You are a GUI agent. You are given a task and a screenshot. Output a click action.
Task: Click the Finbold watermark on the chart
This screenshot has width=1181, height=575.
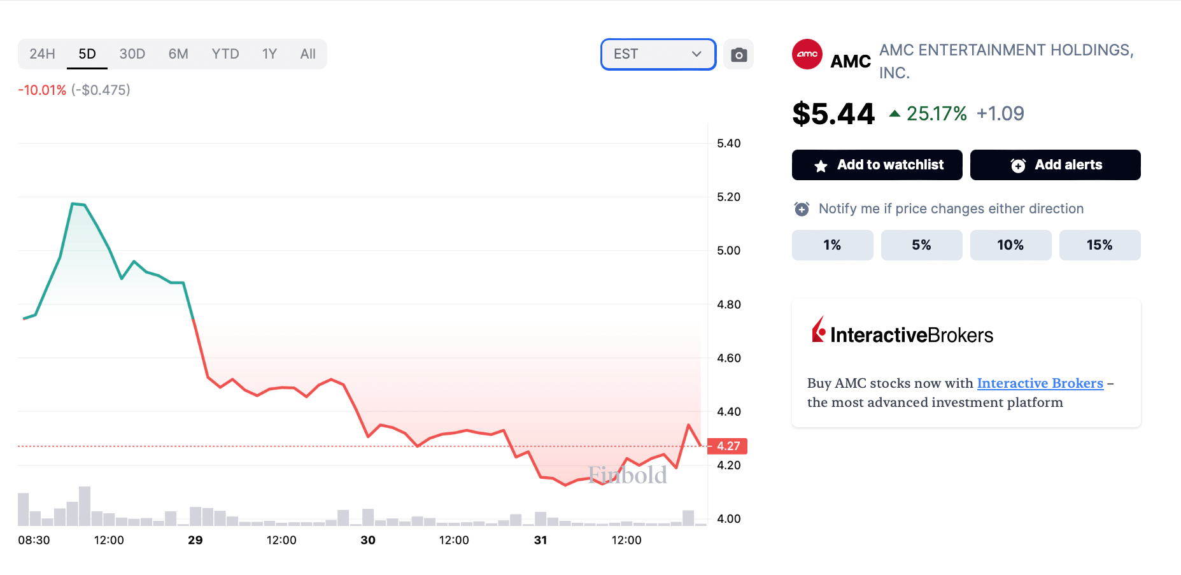tap(628, 475)
